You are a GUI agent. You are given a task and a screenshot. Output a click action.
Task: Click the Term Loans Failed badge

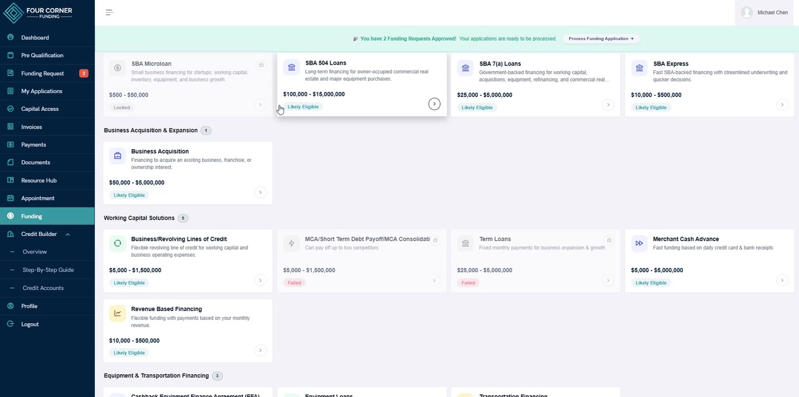[x=468, y=283]
